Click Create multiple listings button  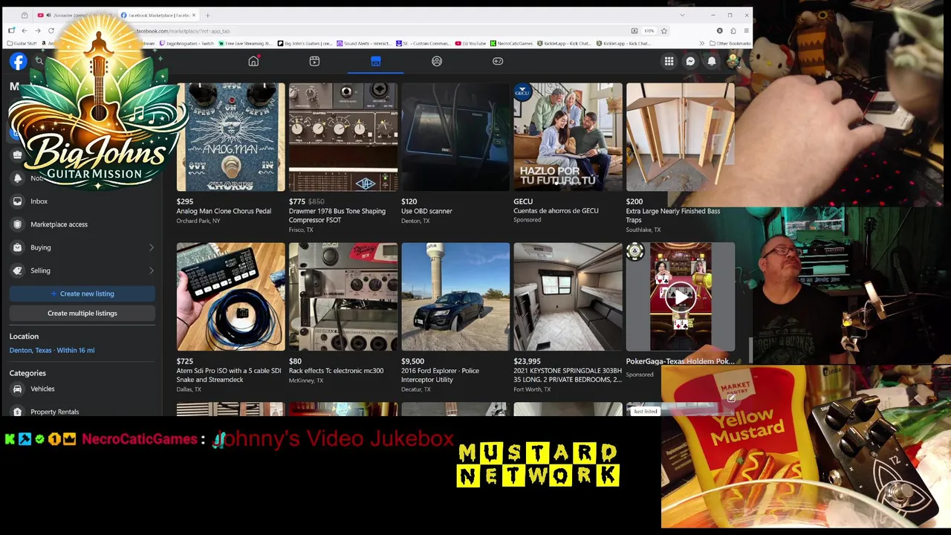tap(82, 313)
